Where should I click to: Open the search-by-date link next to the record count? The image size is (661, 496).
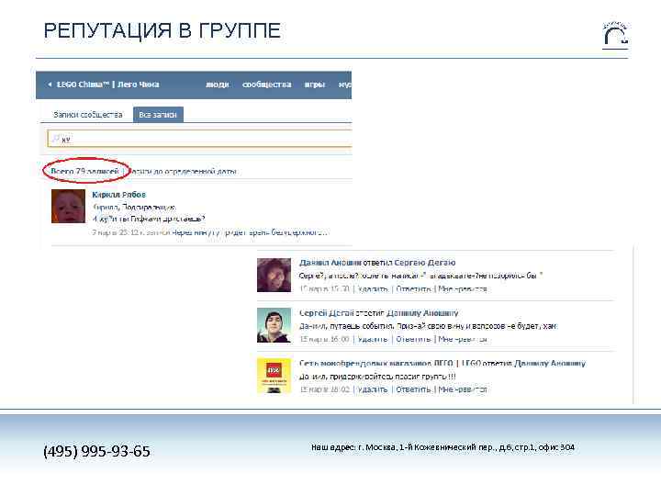click(x=182, y=171)
